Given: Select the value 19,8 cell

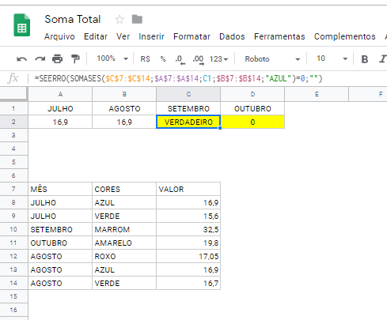Looking at the screenshot, I should (x=188, y=243).
